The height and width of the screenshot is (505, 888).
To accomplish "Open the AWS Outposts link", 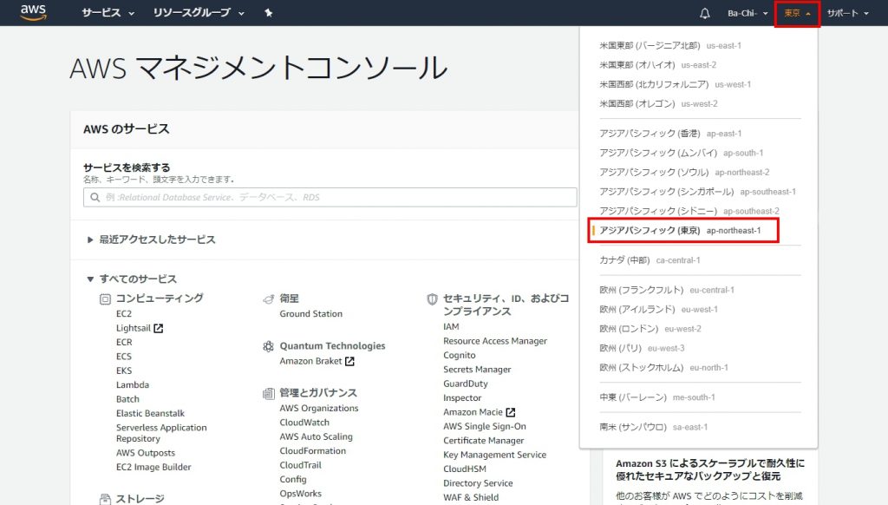I will pyautogui.click(x=146, y=453).
